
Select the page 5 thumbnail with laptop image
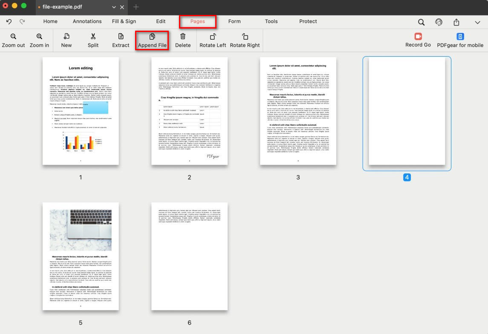coord(81,256)
